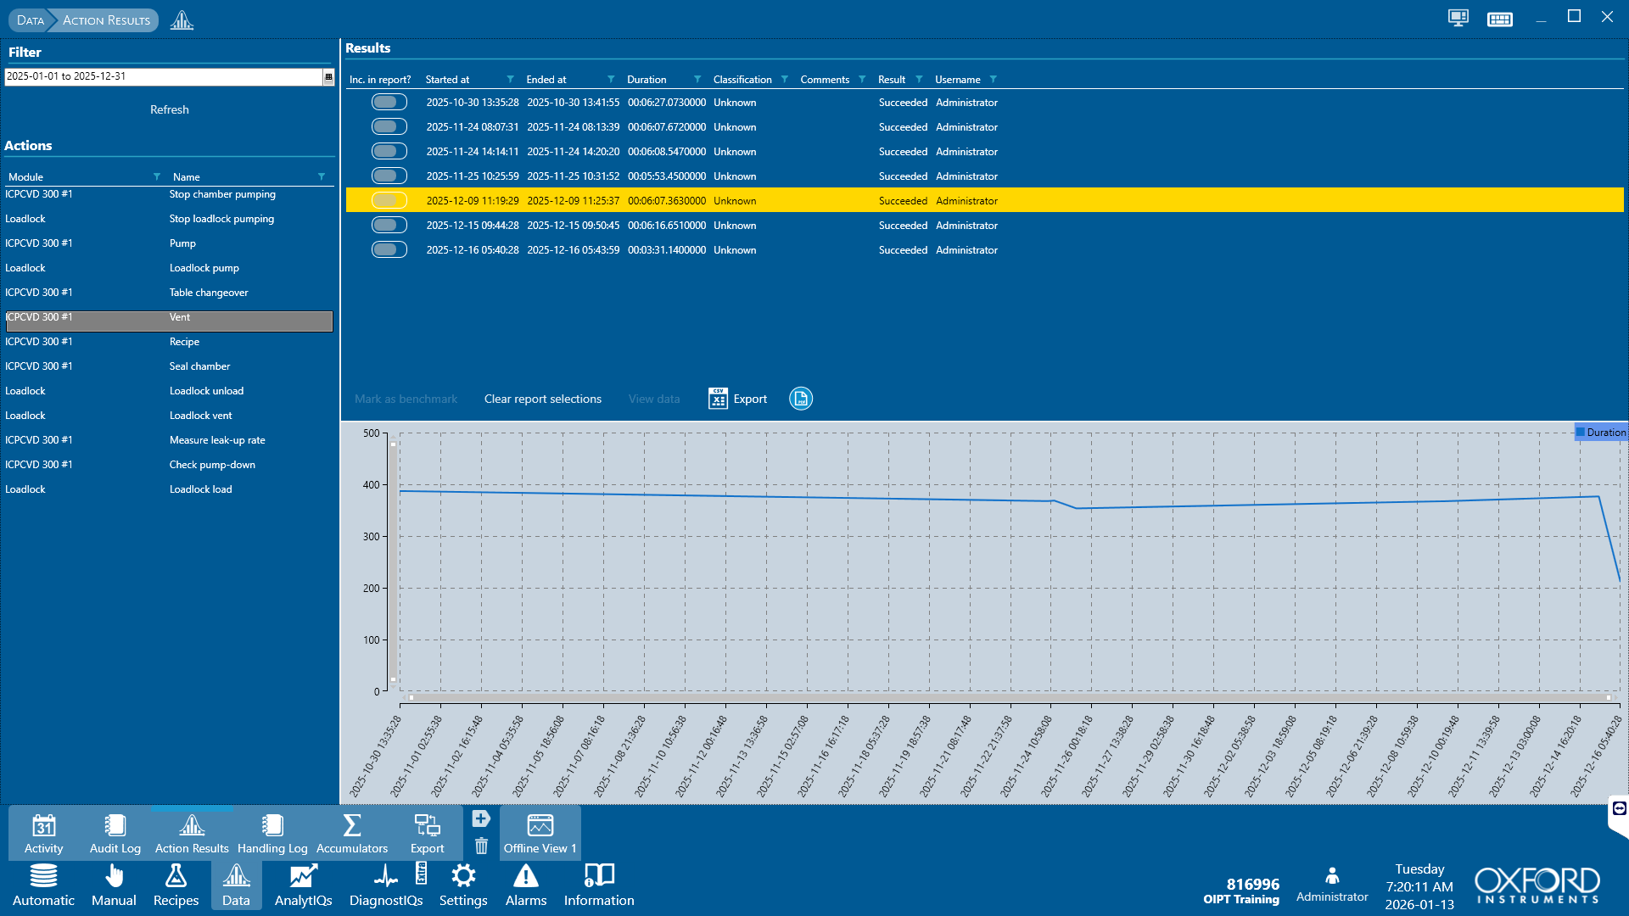Open the Audit Log view
Viewport: 1629px width, 916px height.
pos(115,834)
